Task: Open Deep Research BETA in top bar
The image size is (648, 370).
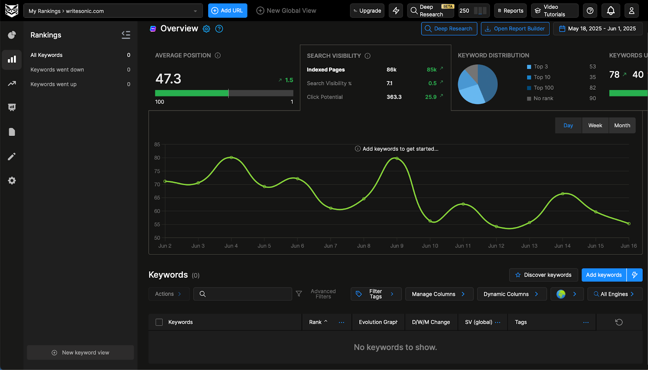Action: [431, 11]
